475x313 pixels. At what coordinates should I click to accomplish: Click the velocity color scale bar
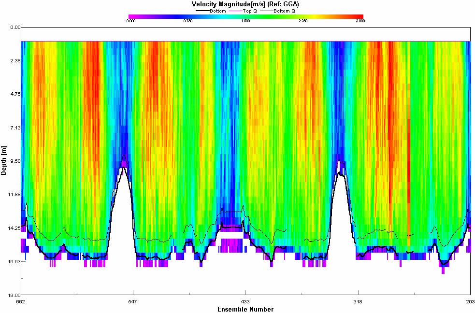245,16
